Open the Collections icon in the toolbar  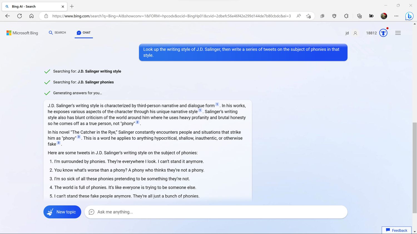point(359,16)
